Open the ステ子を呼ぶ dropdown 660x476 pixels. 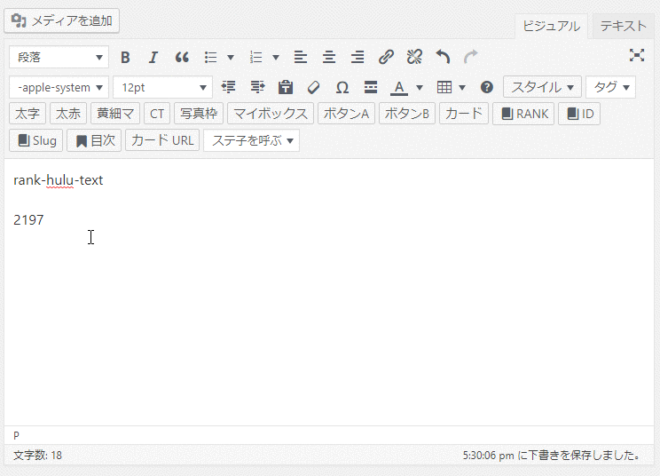click(252, 140)
